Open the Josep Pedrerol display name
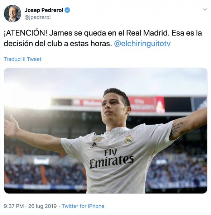 pyautogui.click(x=44, y=10)
